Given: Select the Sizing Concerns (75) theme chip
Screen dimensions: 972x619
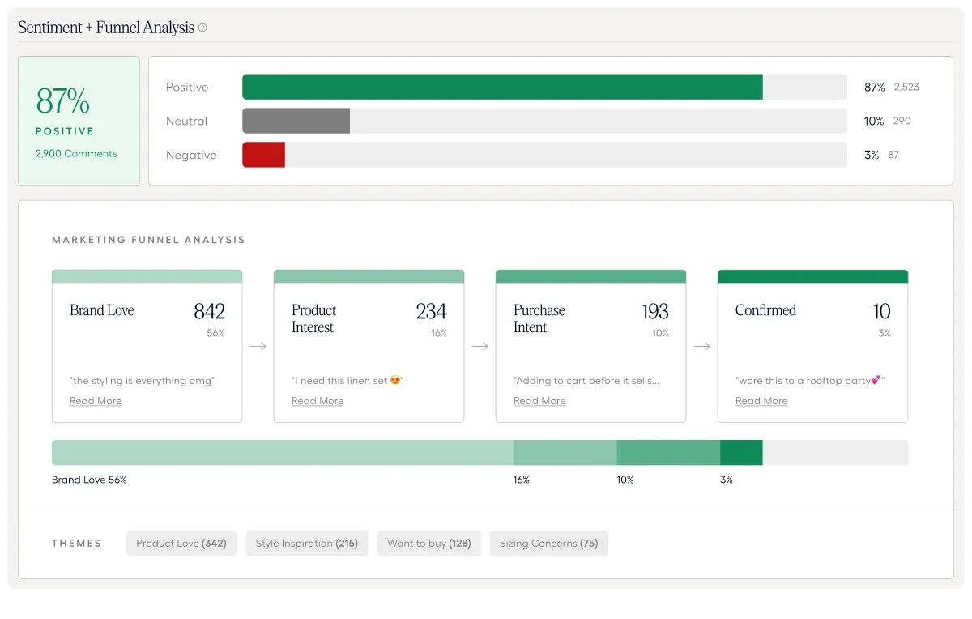Looking at the screenshot, I should coord(549,543).
